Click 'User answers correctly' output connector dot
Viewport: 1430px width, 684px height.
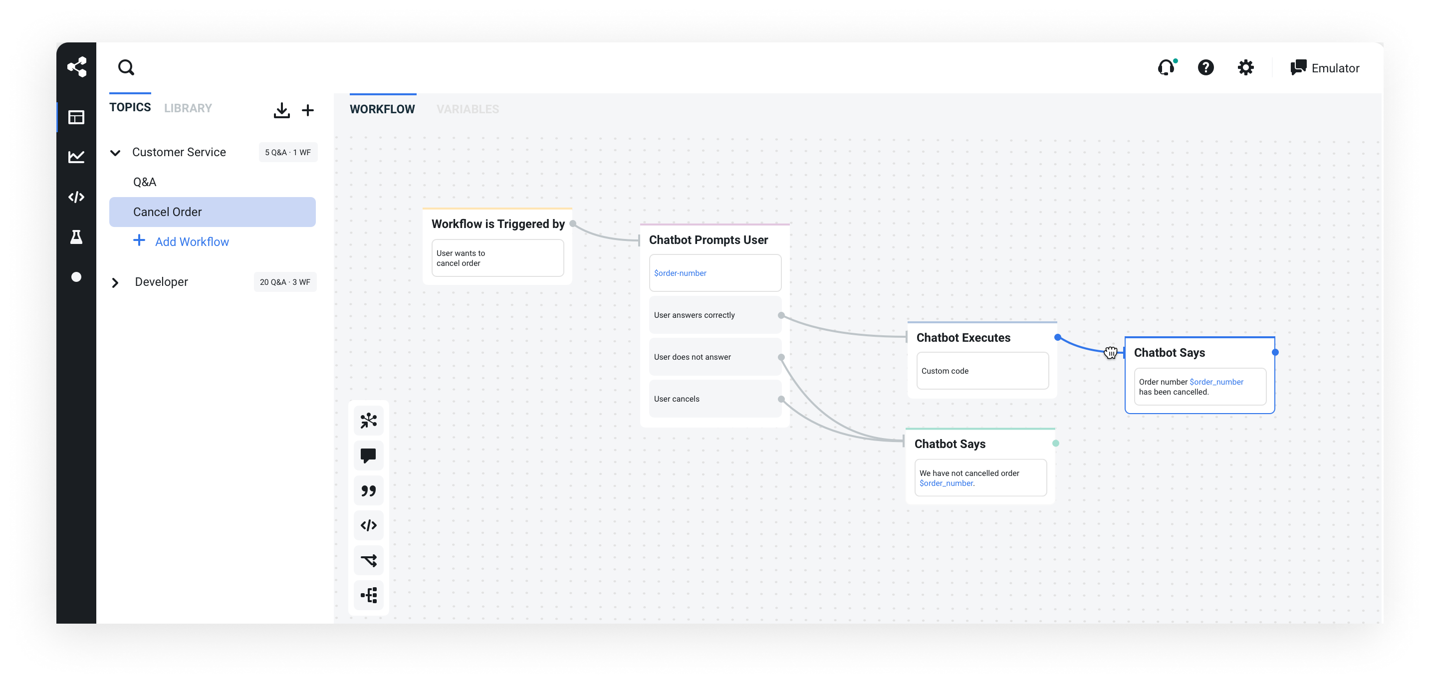point(781,315)
